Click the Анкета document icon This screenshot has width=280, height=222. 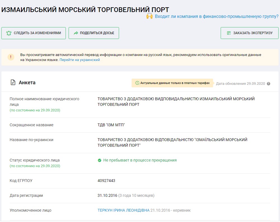13,82
